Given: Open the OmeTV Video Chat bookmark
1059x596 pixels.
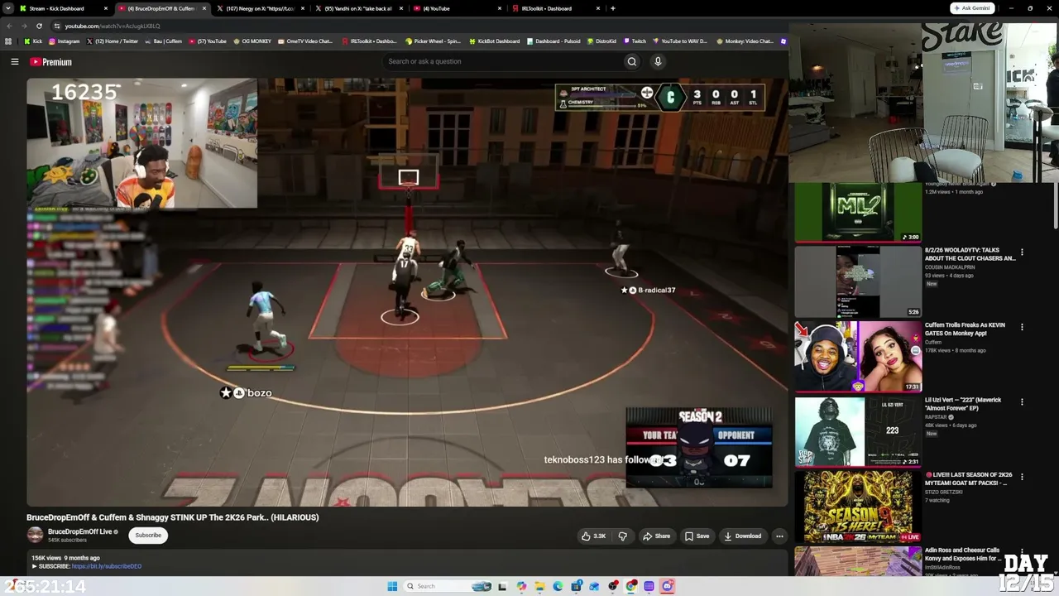Looking at the screenshot, I should coord(305,41).
